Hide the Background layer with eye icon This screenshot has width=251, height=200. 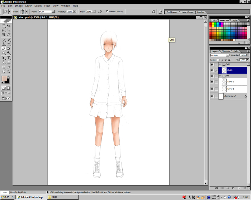(212, 96)
